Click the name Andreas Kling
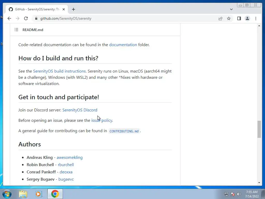The image size is (265, 199). 40,157
